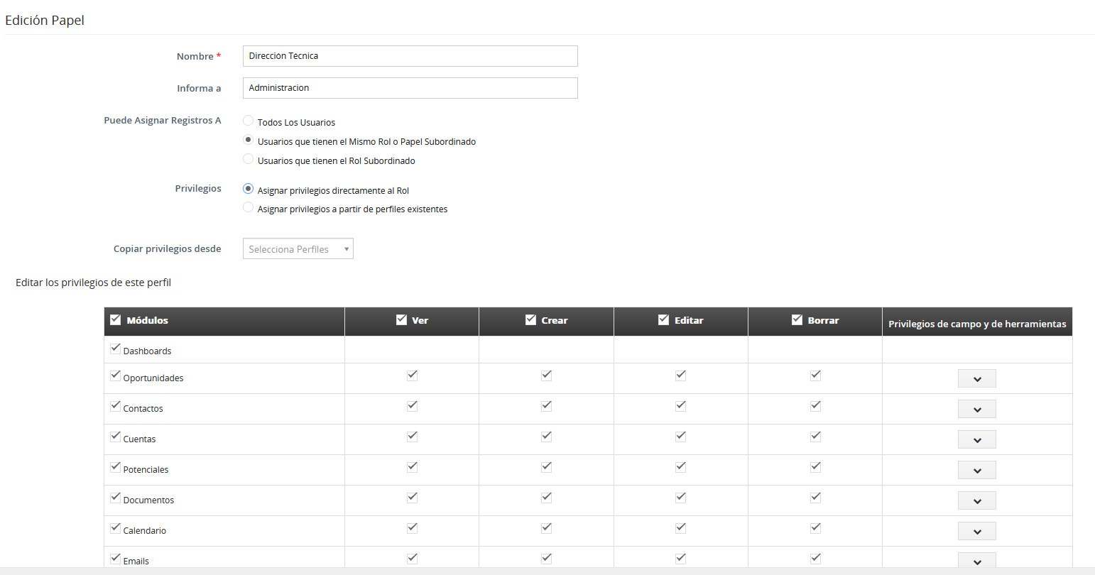Image resolution: width=1095 pixels, height=575 pixels.
Task: Uncheck the Contactos module checkbox
Action: click(115, 406)
